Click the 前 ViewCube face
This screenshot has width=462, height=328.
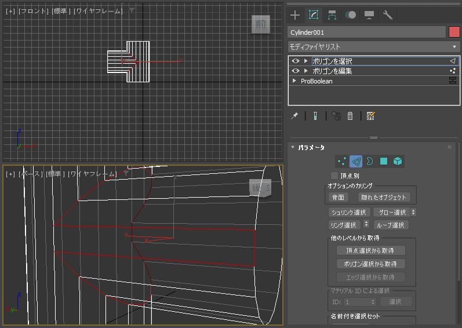click(x=261, y=24)
